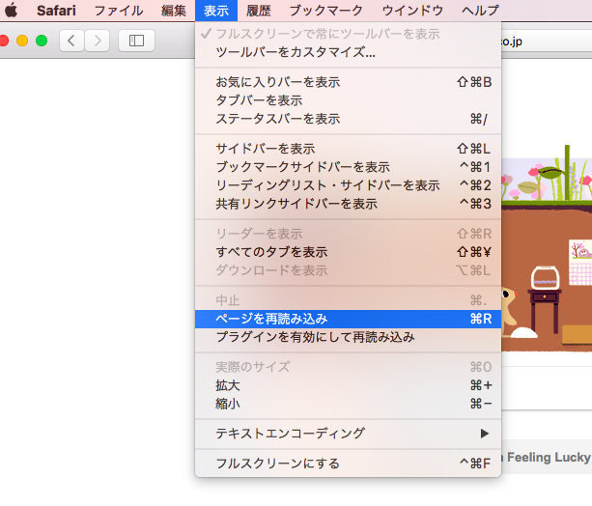The width and height of the screenshot is (592, 506).
Task: Click the yellow minimize window button
Action: pos(22,41)
